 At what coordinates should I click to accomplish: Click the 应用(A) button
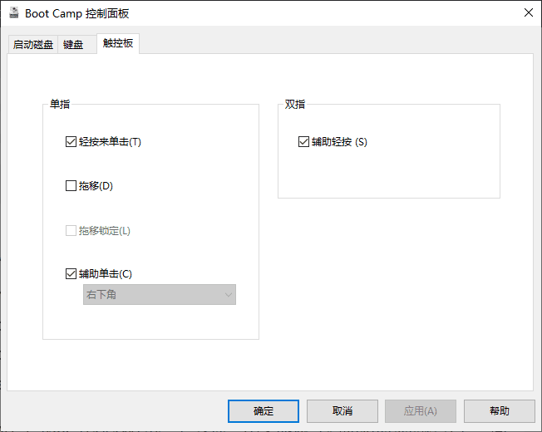[420, 410]
